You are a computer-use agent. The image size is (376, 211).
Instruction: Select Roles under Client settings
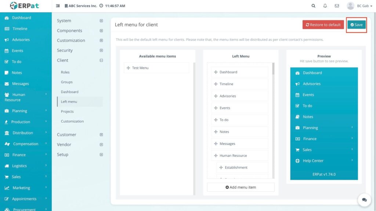click(x=65, y=72)
